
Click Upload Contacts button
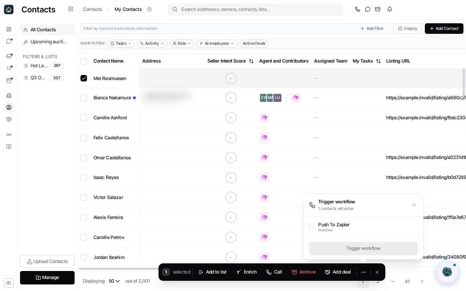pos(47,262)
